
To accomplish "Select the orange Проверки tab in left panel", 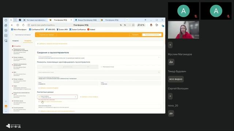I will click(28, 41).
